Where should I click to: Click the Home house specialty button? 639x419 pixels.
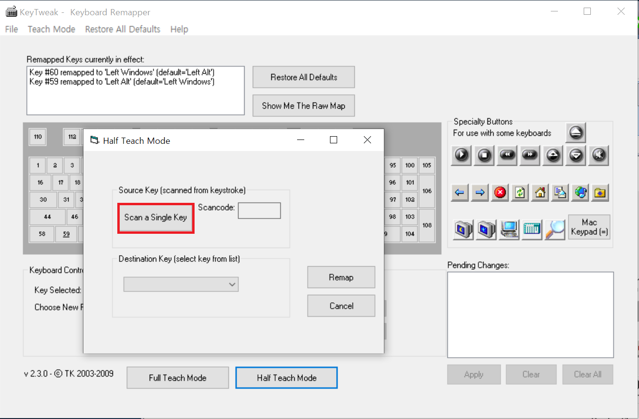pos(540,192)
